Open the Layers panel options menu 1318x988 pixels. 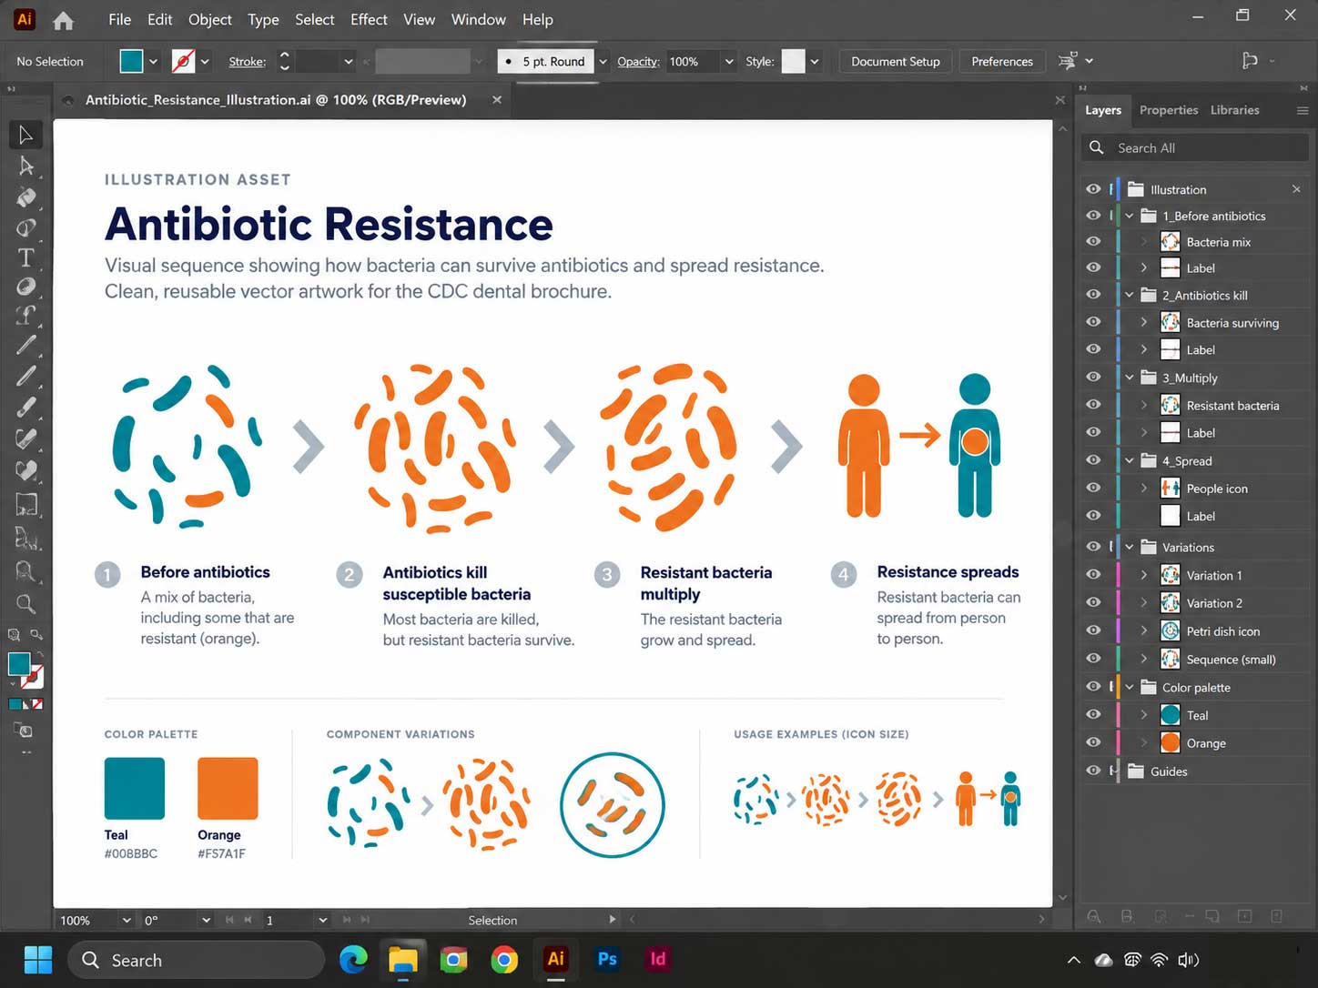[x=1303, y=110]
